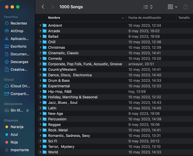Click the forward navigation chevron
The height and width of the screenshot is (156, 193).
click(x=53, y=7)
